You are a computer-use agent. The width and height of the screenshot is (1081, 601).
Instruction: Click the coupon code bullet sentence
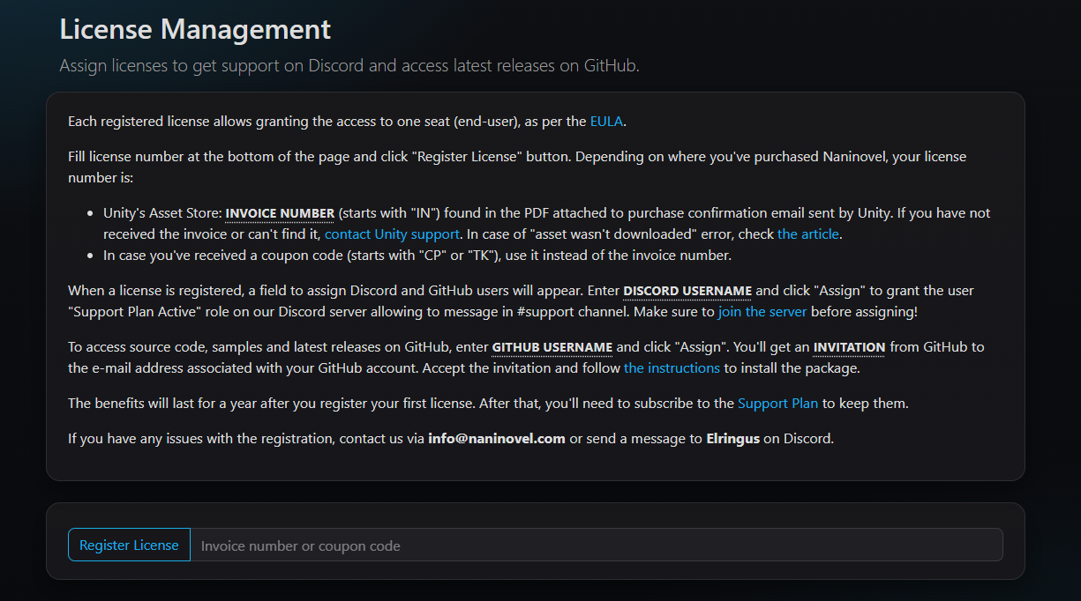click(417, 256)
